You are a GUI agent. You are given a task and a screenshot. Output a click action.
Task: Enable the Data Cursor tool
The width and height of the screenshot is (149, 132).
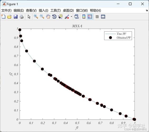[60, 17]
